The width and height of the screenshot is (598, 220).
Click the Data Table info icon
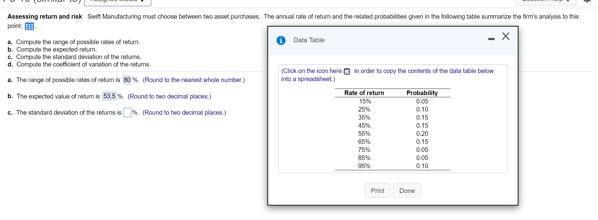point(281,40)
